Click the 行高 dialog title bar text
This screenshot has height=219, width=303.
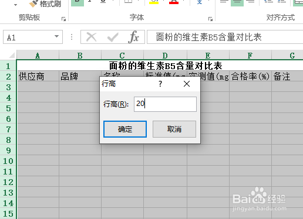tap(109, 84)
